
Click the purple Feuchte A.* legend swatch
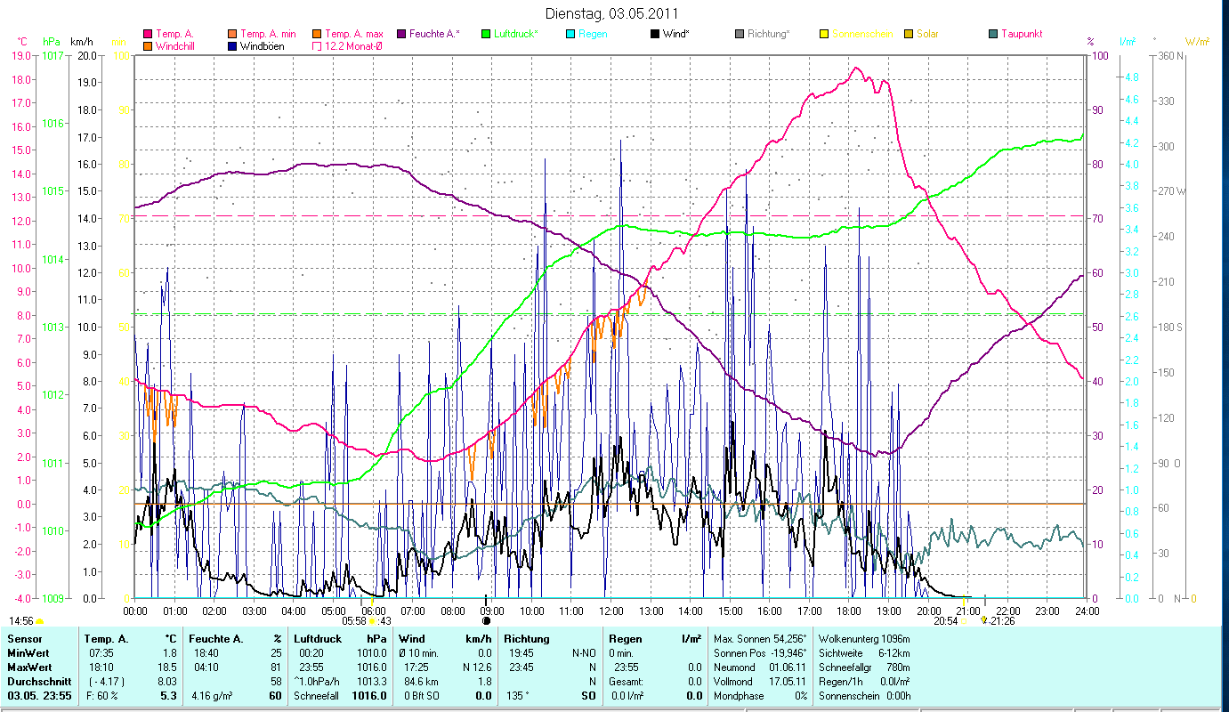coord(400,34)
